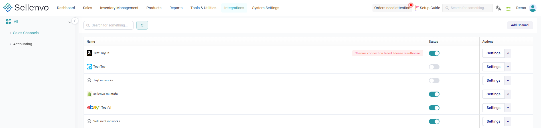The image size is (541, 128).
Task: Click the SellEnvoLinnworks channel icon
Action: click(x=89, y=121)
